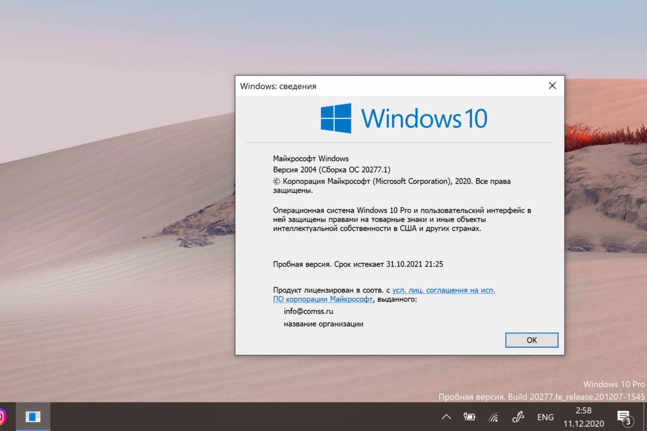
Task: Click the Wi-Fi network icon
Action: (x=493, y=417)
